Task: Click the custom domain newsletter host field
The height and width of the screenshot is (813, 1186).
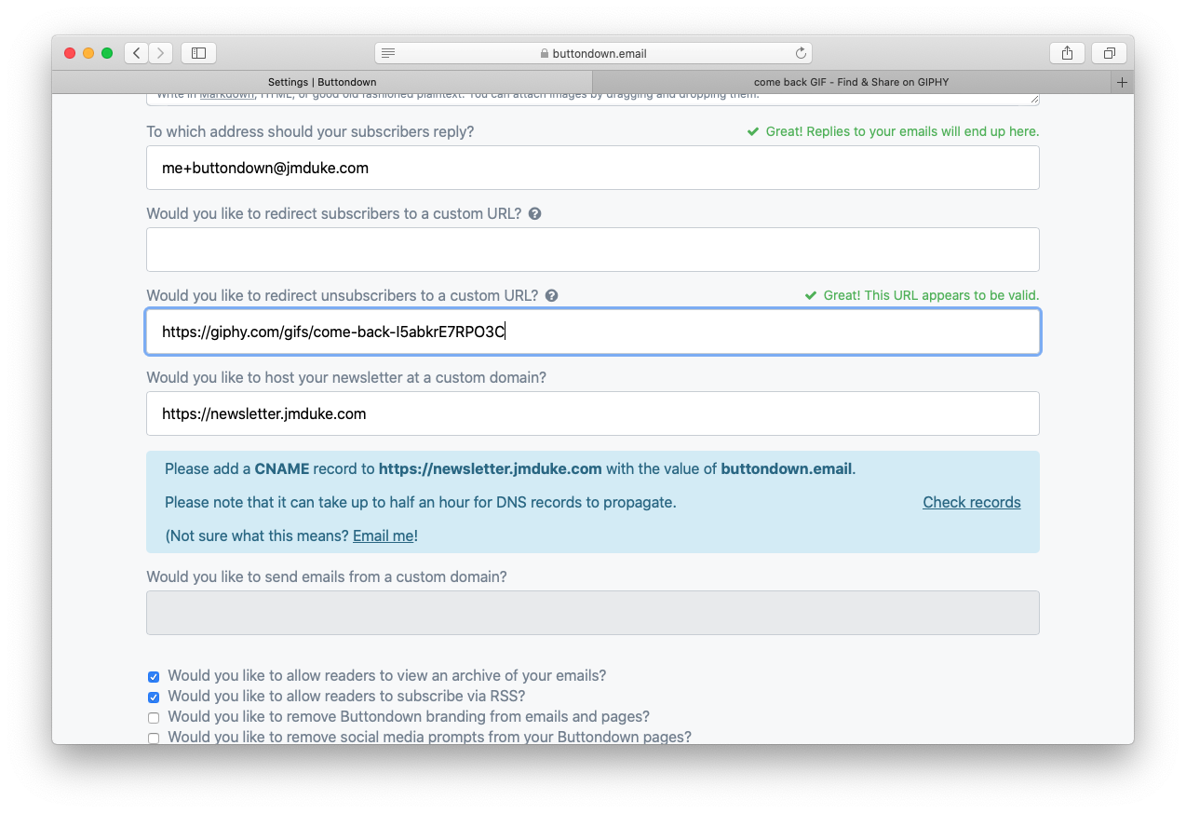Action: (592, 413)
